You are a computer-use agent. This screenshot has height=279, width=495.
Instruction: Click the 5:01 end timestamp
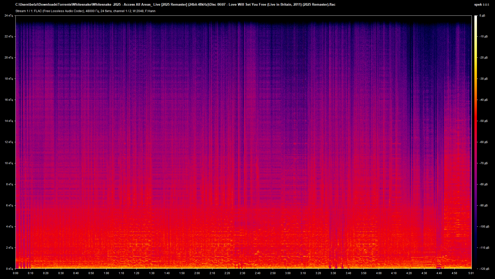point(471,273)
